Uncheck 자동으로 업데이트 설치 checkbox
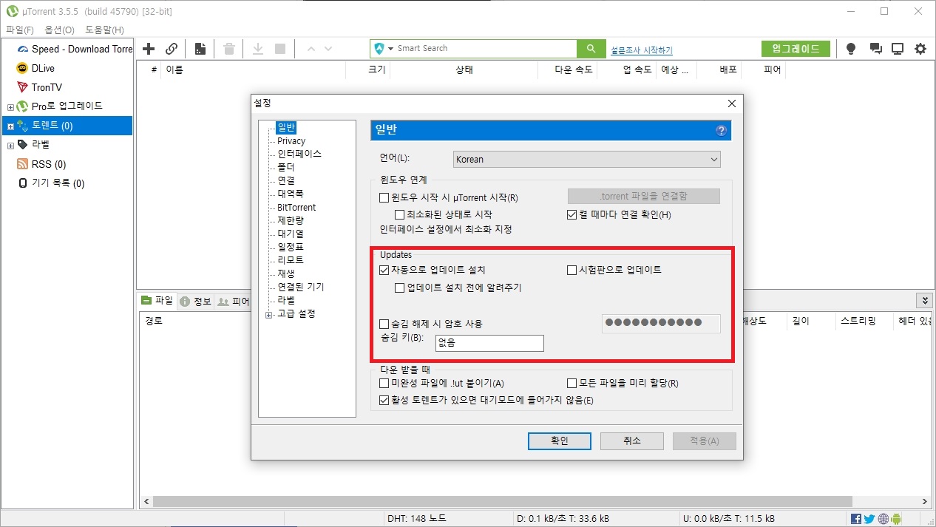The height and width of the screenshot is (527, 936). (x=384, y=271)
